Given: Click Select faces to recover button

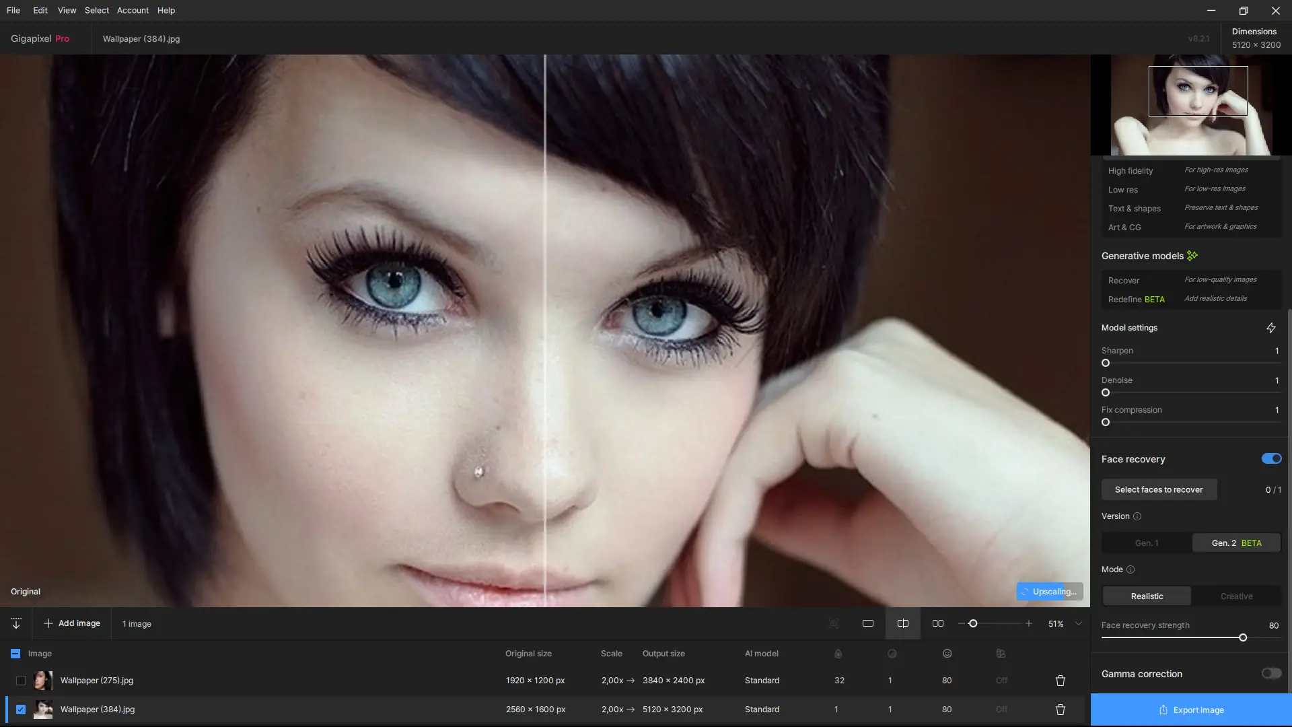Looking at the screenshot, I should click(x=1158, y=489).
